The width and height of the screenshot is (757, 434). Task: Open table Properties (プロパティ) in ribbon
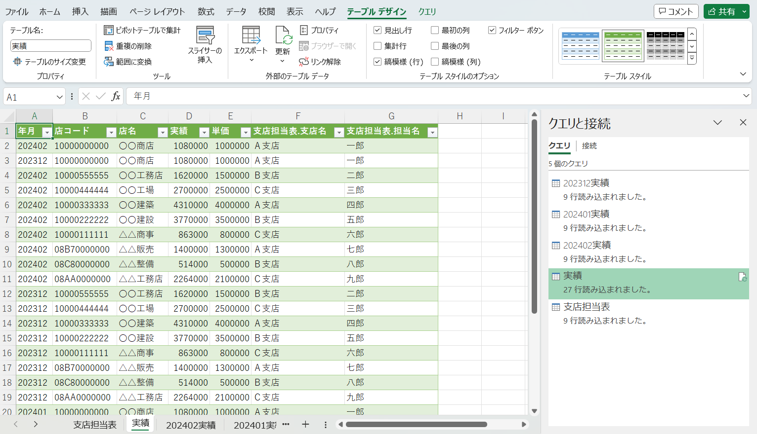[x=319, y=30]
